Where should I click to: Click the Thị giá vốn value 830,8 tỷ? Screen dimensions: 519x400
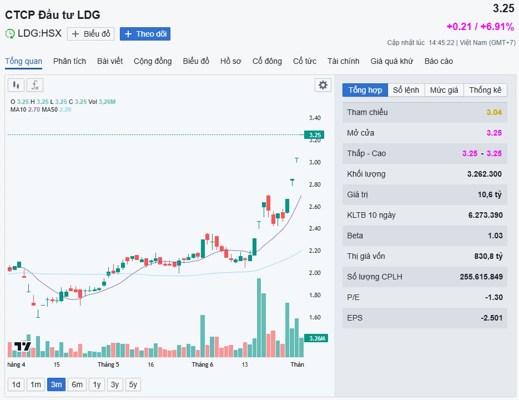click(x=488, y=256)
